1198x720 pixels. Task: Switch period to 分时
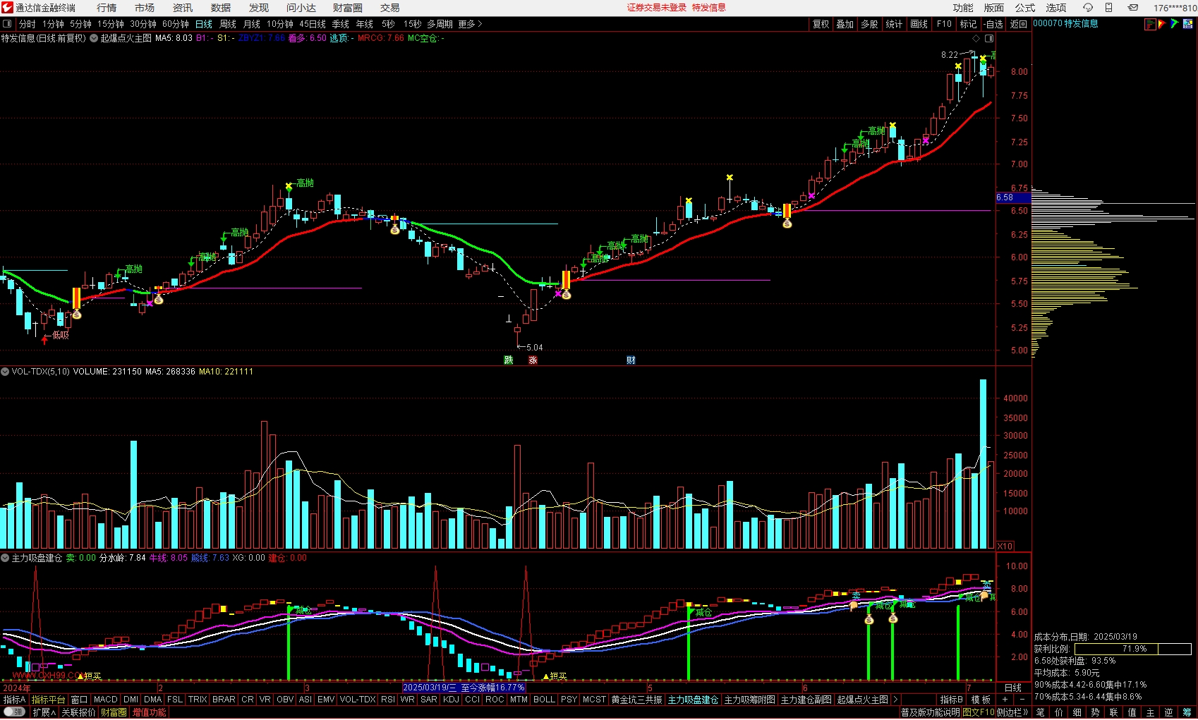click(x=27, y=24)
